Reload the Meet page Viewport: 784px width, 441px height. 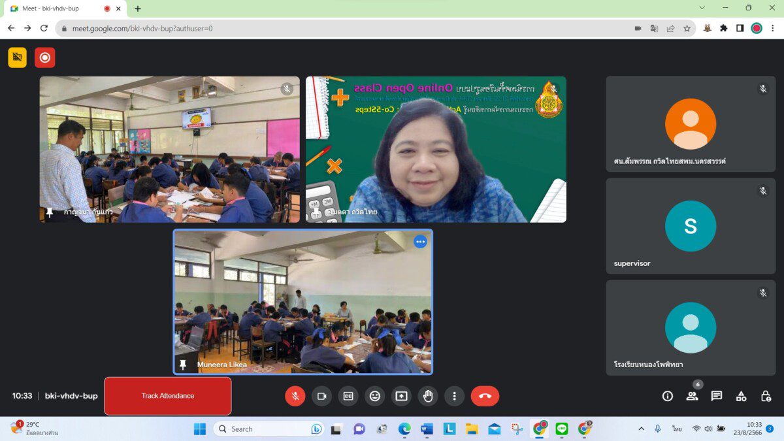tap(44, 28)
